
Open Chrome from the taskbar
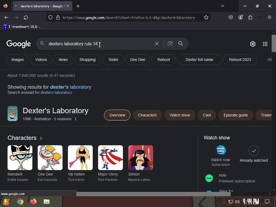[x=20, y=202]
